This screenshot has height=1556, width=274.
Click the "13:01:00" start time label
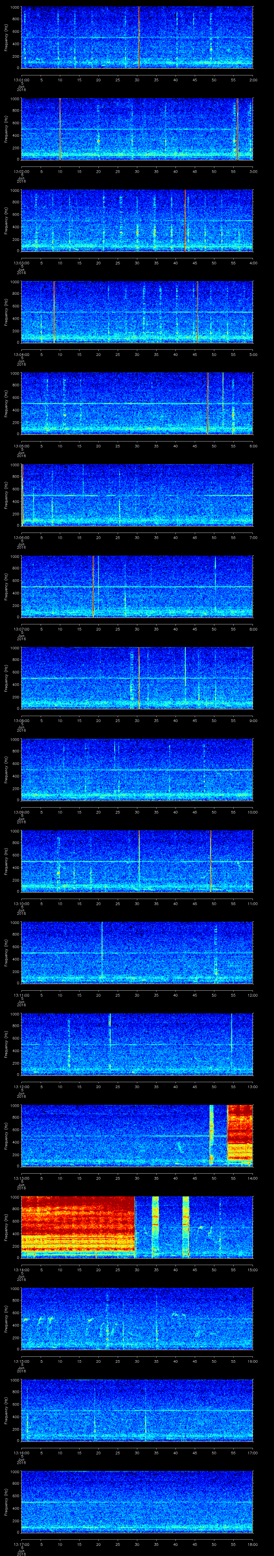[22, 80]
